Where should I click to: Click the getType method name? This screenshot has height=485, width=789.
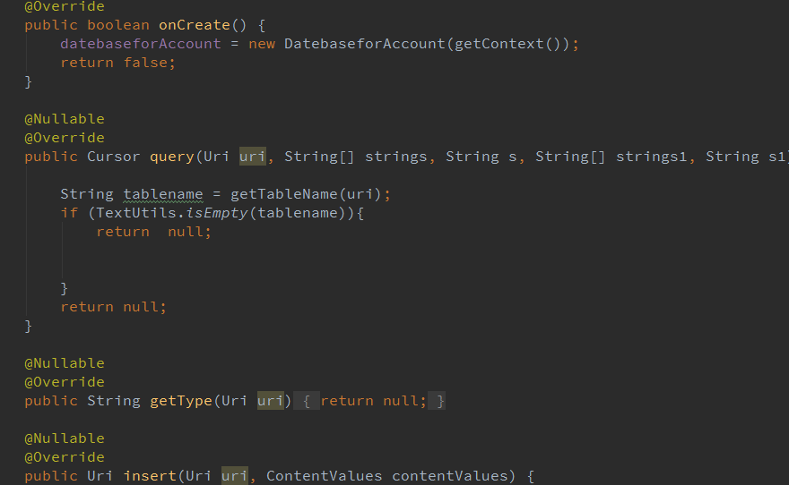181,401
